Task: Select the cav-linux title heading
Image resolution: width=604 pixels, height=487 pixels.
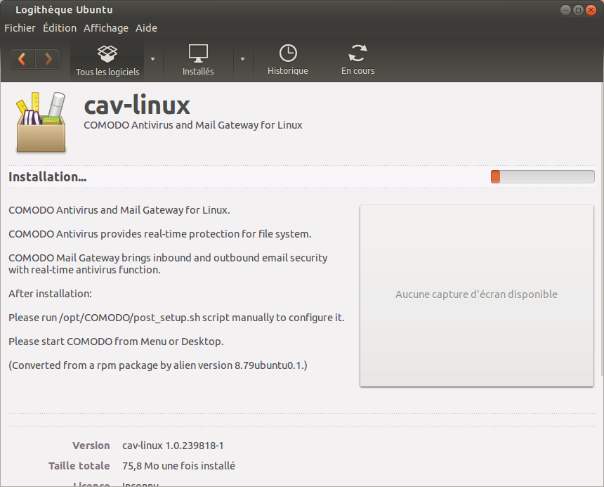Action: [137, 105]
